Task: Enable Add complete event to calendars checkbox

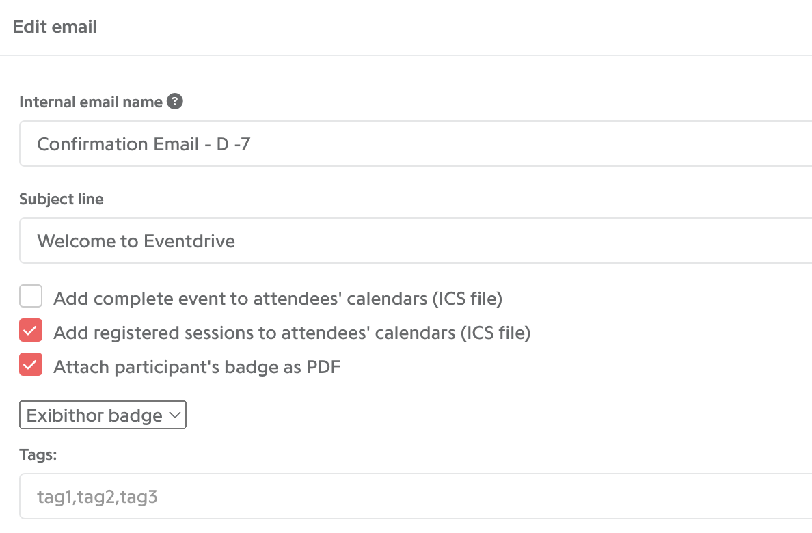Action: (x=31, y=297)
